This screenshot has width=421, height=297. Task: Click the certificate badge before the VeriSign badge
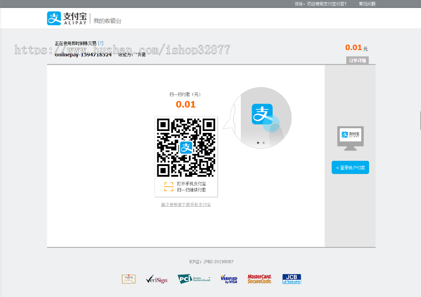pos(129,279)
